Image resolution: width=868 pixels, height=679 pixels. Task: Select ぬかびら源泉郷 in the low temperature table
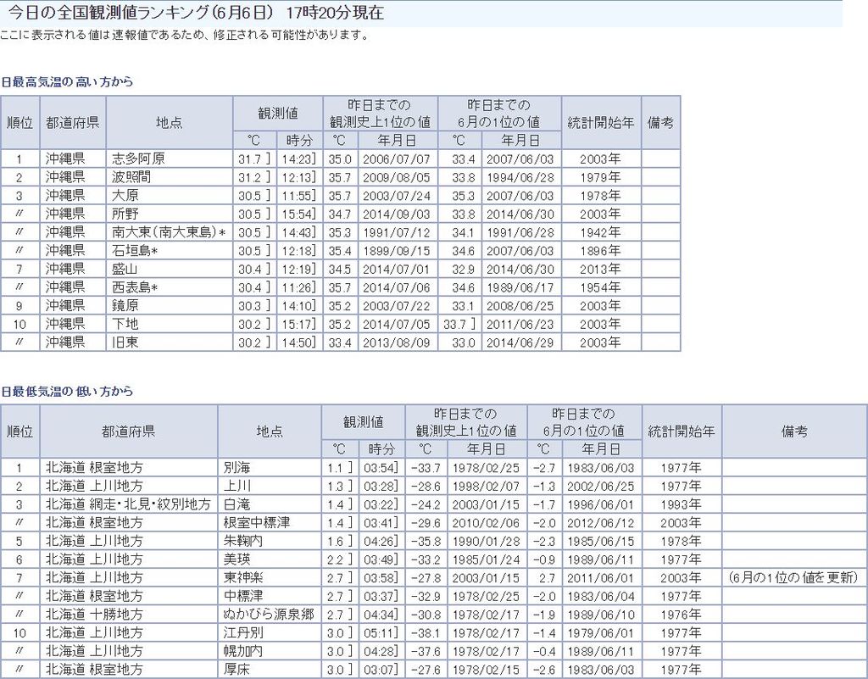pos(264,614)
